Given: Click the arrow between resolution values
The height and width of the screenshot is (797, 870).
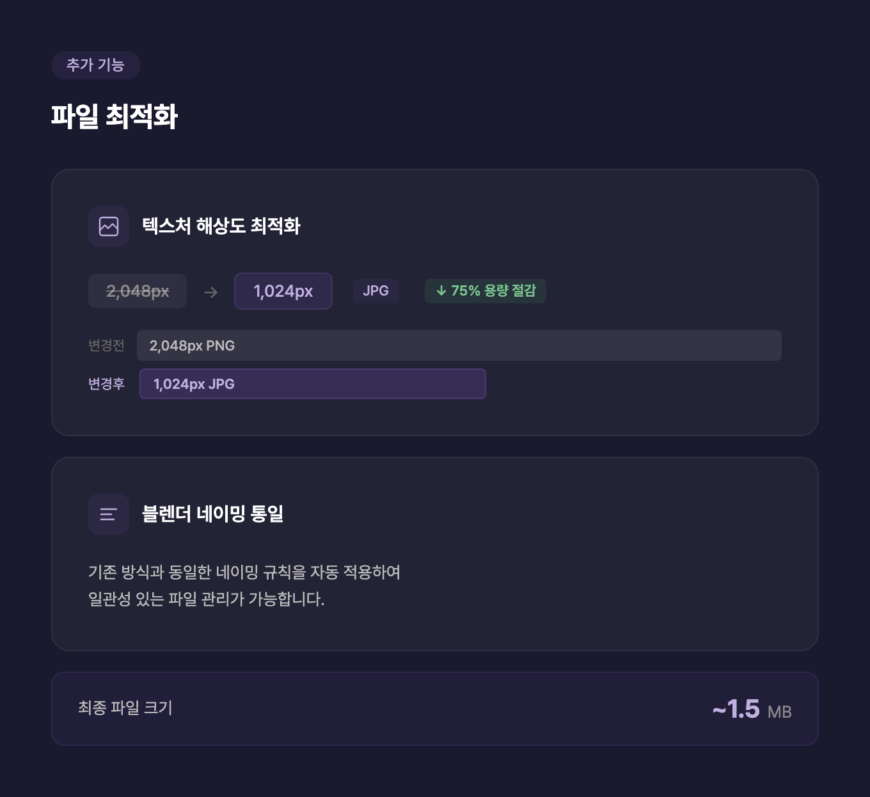Looking at the screenshot, I should (211, 292).
